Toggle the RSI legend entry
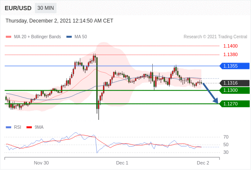 14,127
